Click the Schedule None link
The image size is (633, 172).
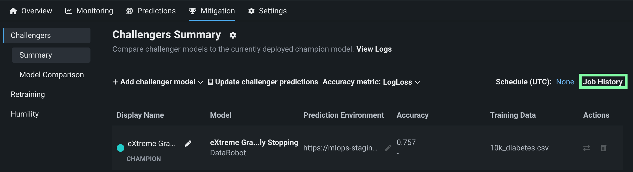click(565, 82)
